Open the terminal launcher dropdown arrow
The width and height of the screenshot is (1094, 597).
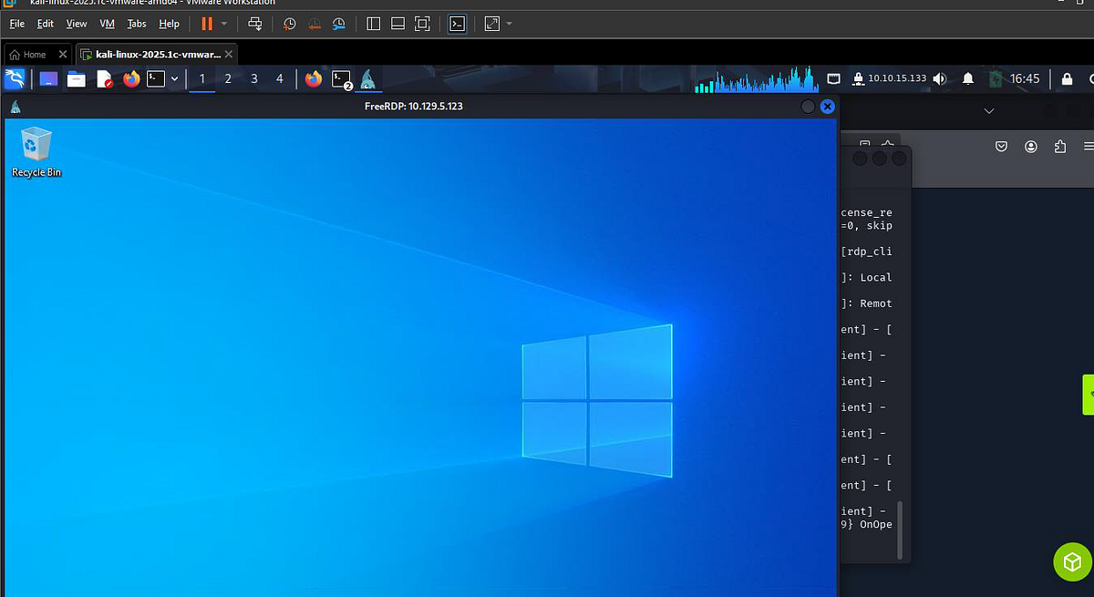tap(174, 79)
